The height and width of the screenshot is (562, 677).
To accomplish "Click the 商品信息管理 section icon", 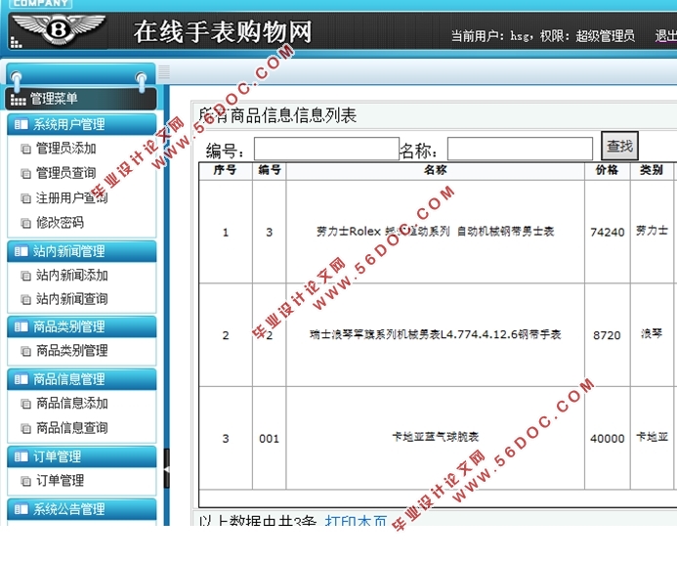I will pyautogui.click(x=21, y=379).
